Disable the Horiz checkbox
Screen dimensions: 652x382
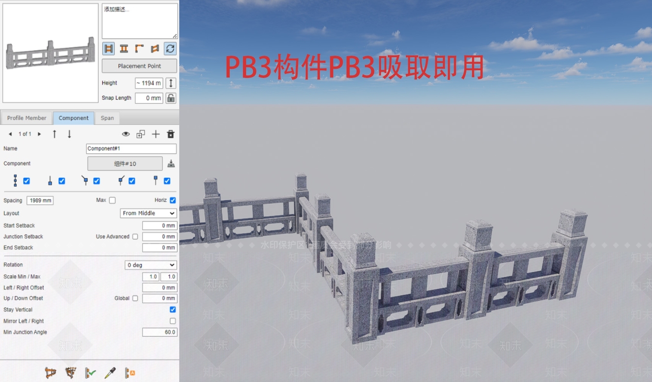pos(173,200)
